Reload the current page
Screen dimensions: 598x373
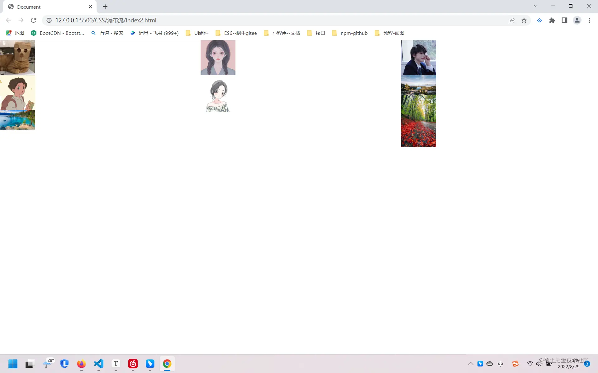click(x=34, y=20)
